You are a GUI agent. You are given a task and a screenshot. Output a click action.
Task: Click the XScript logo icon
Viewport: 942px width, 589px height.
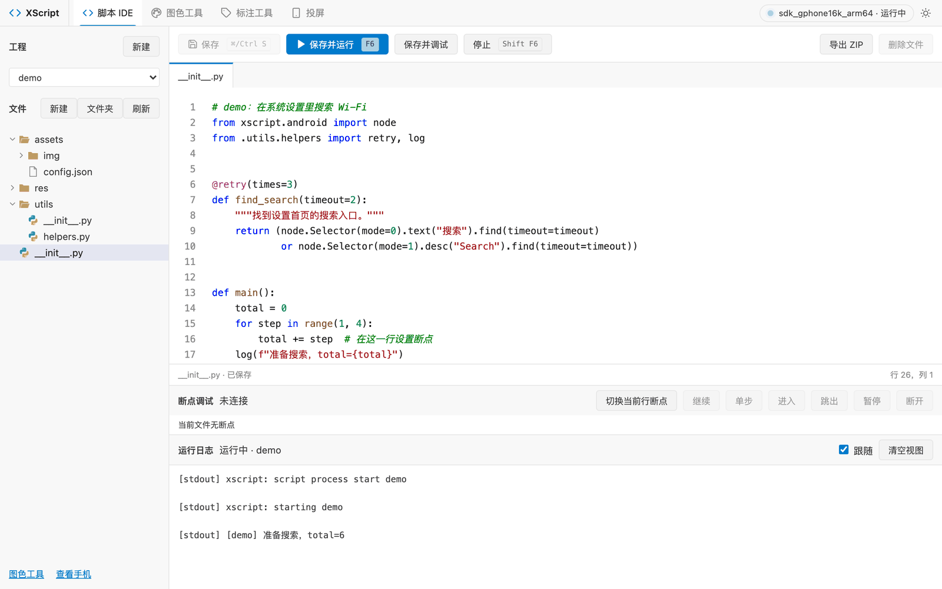click(15, 13)
